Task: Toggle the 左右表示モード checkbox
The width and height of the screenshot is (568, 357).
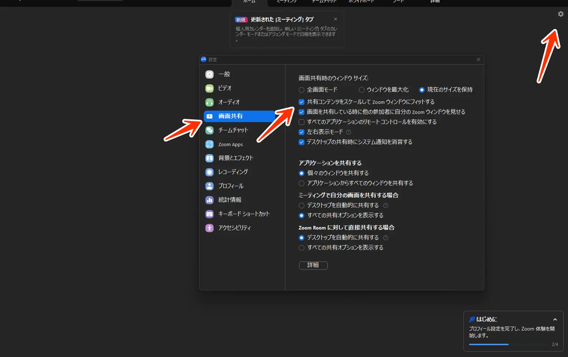Action: tap(302, 132)
